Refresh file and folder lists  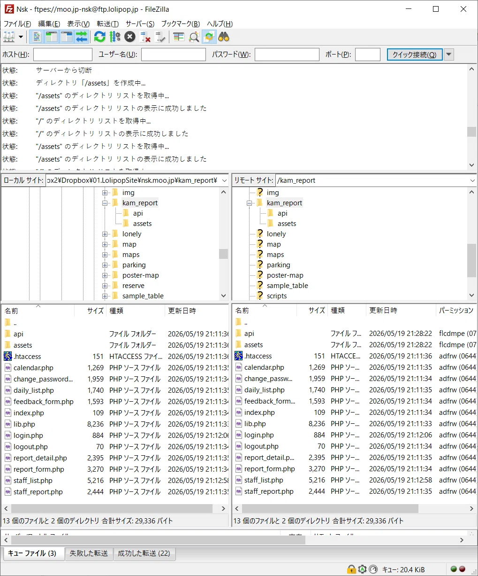(x=99, y=37)
